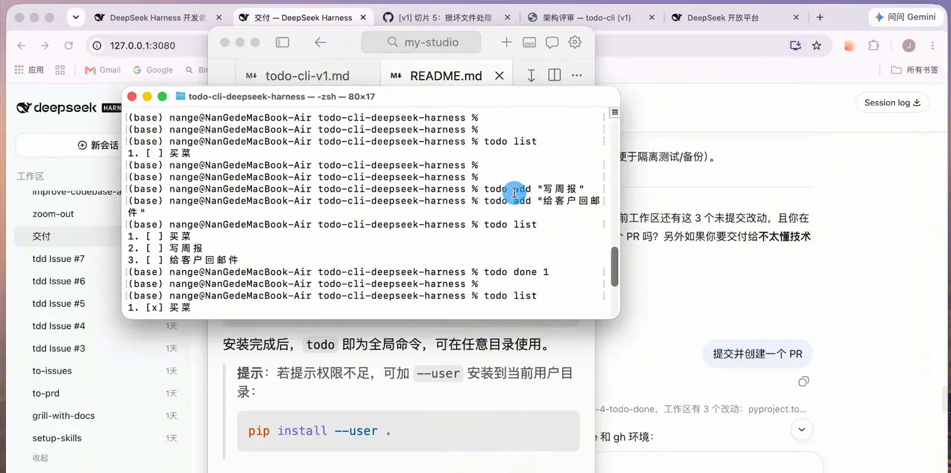Click the 问问 Gemini button

tap(906, 17)
